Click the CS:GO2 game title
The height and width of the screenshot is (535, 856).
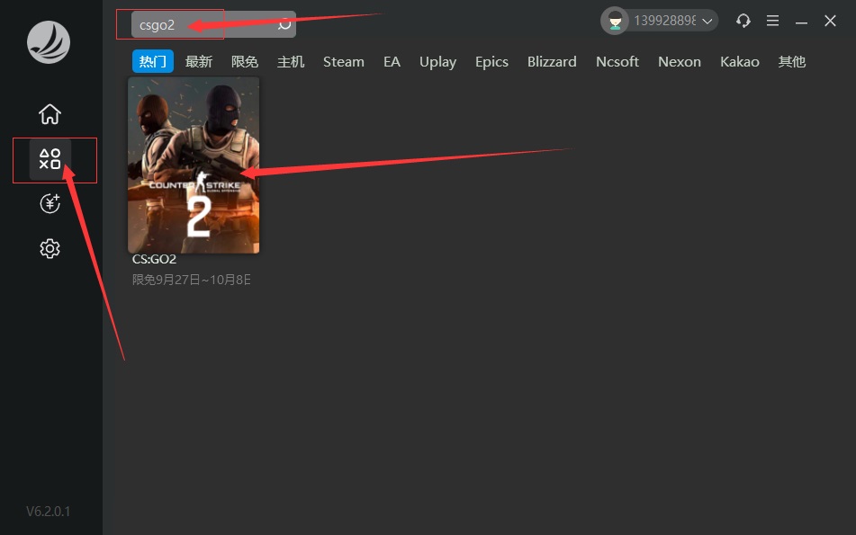155,259
